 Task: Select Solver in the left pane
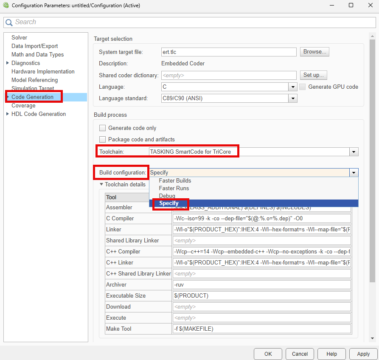(x=19, y=37)
